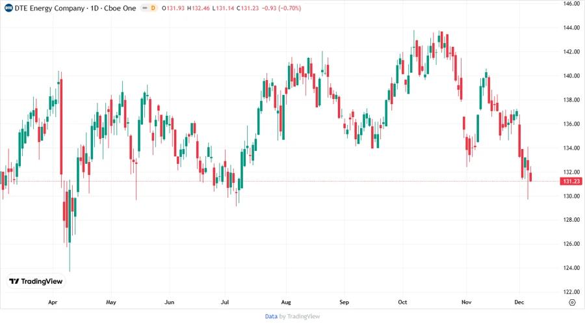Image resolution: width=585 pixels, height=324 pixels.
Task: Click the 140.00 price axis label
Action: pyautogui.click(x=571, y=75)
